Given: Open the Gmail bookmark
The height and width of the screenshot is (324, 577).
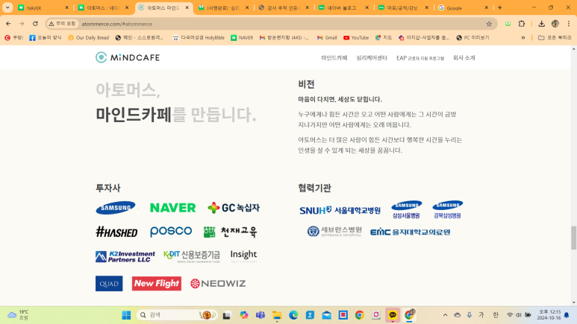Looking at the screenshot, I should click(x=327, y=37).
